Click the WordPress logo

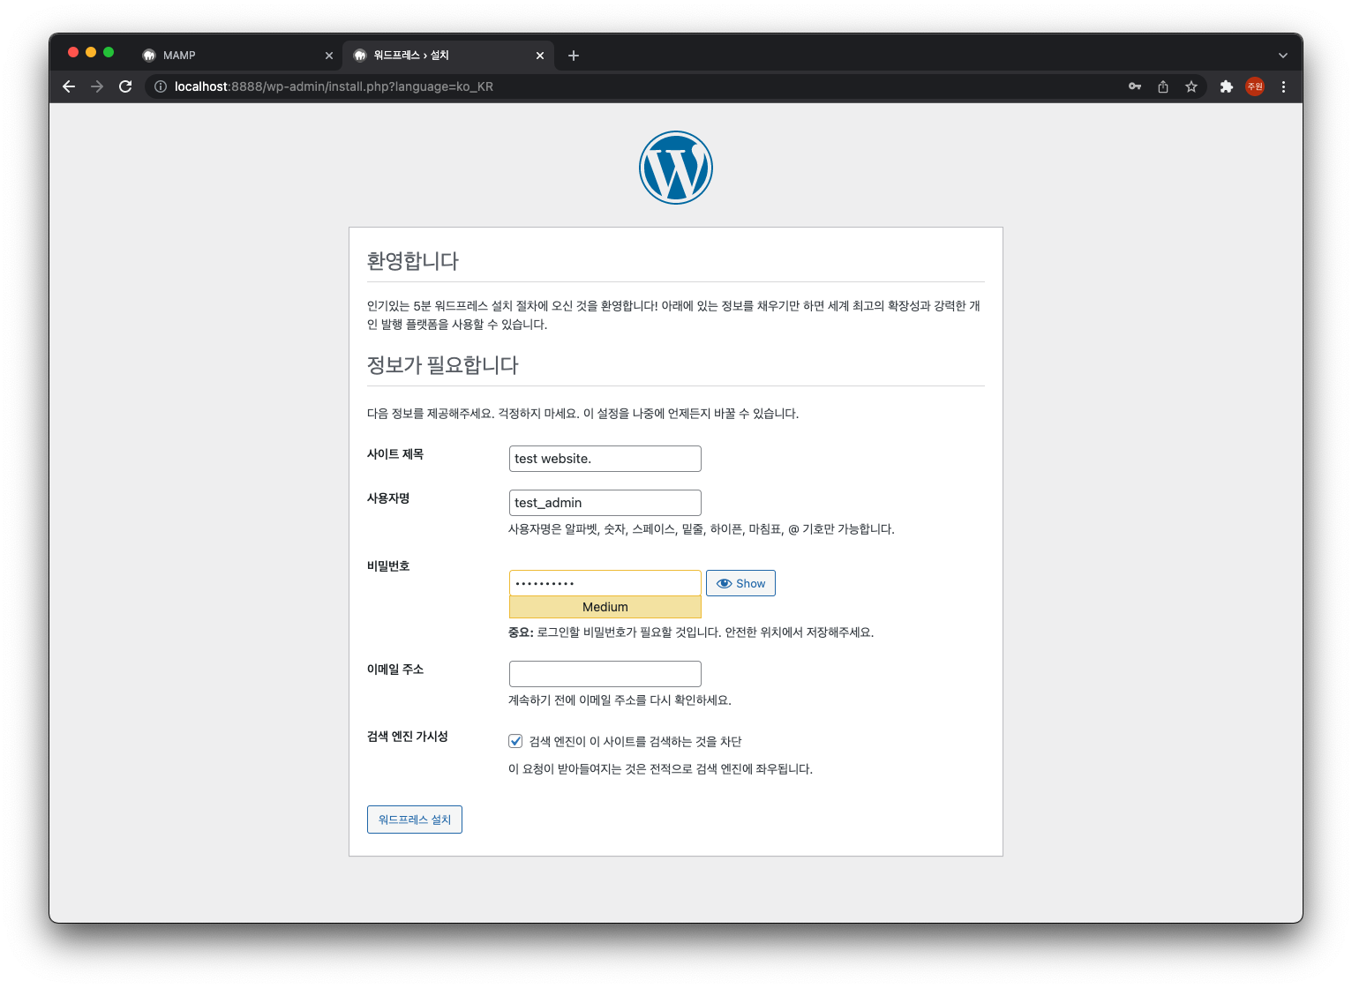point(676,168)
